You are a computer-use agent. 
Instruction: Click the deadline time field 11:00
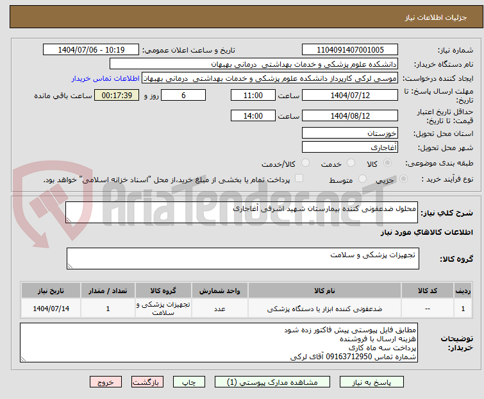253,95
